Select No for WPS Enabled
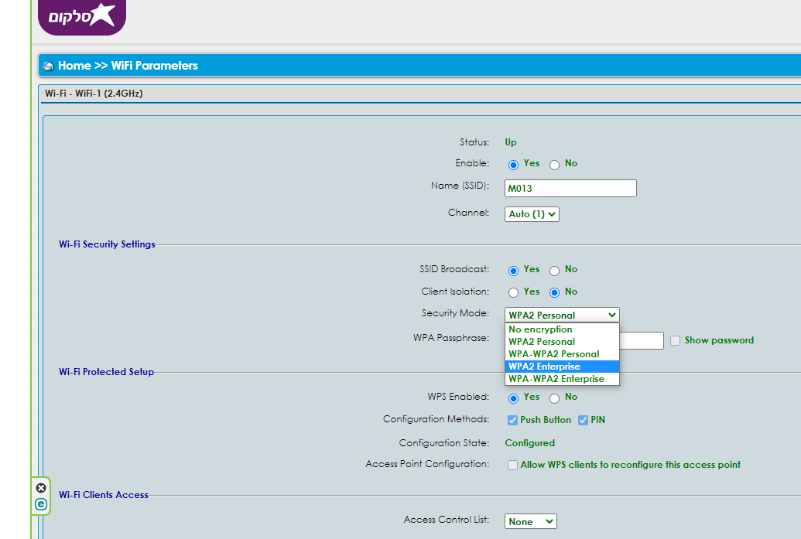Screen dimensions: 801x539 554,398
